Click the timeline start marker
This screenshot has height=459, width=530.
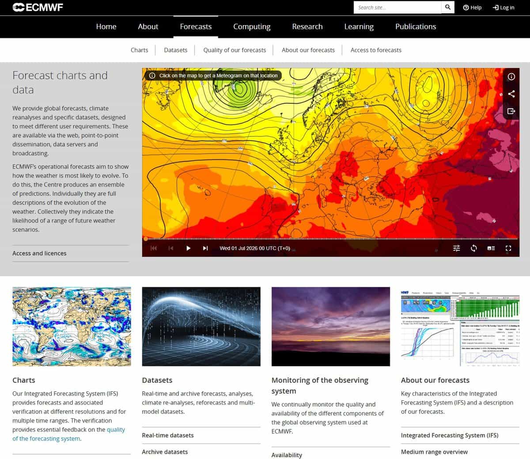tap(146, 239)
